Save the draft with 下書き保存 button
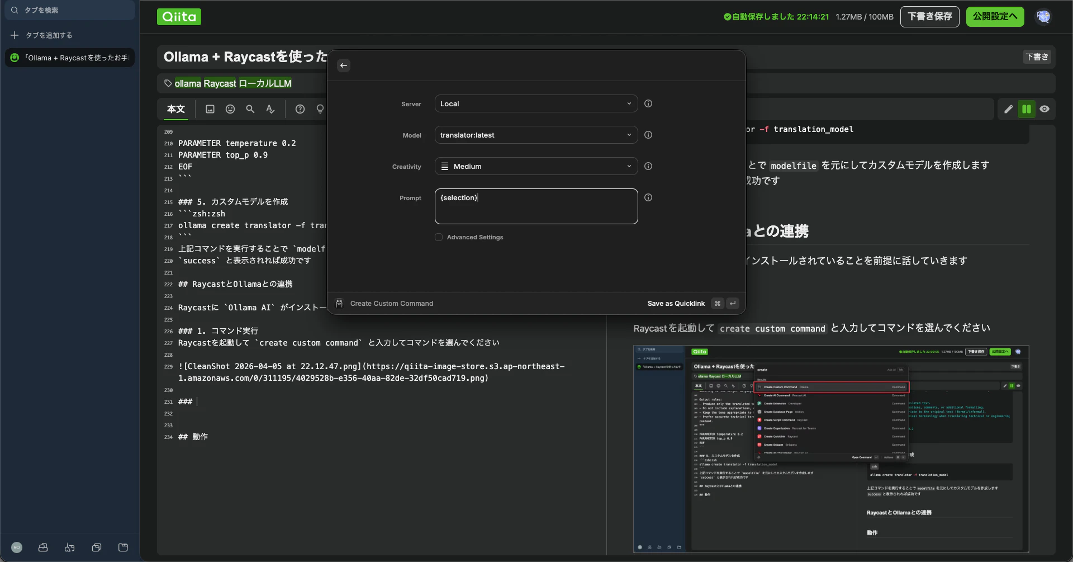 click(930, 17)
